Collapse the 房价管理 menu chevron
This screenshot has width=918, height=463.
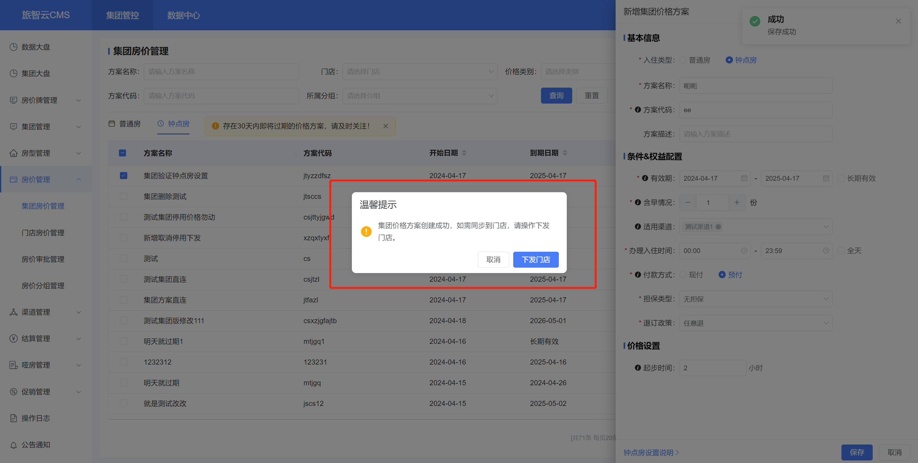79,179
